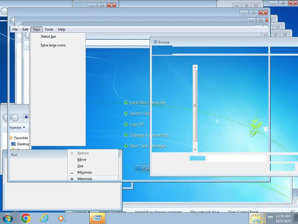Click the Computer icon in address bar
This screenshot has width=298, height=224.
coord(26,118)
